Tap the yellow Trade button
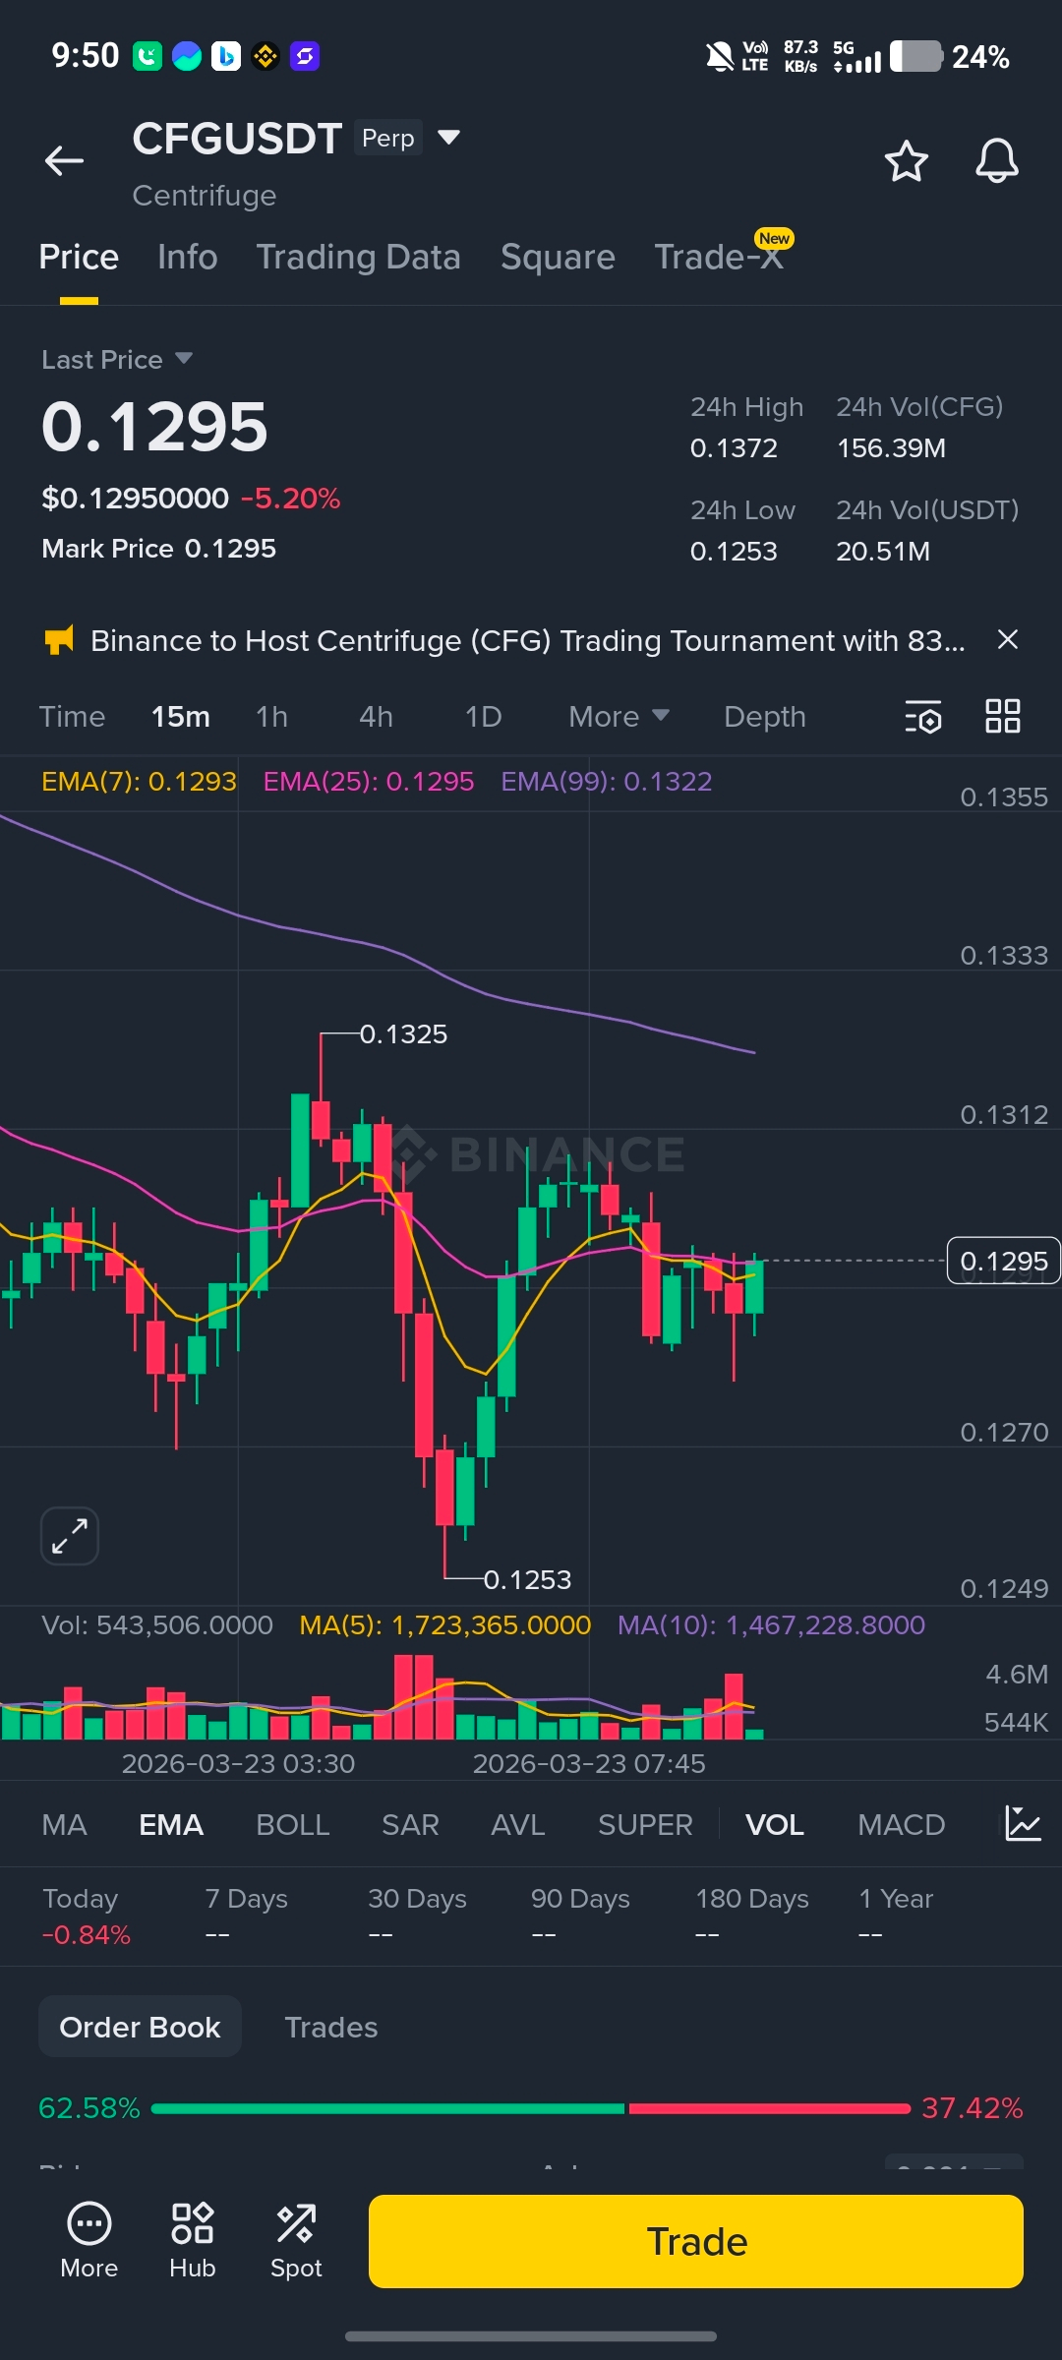 (x=696, y=2241)
